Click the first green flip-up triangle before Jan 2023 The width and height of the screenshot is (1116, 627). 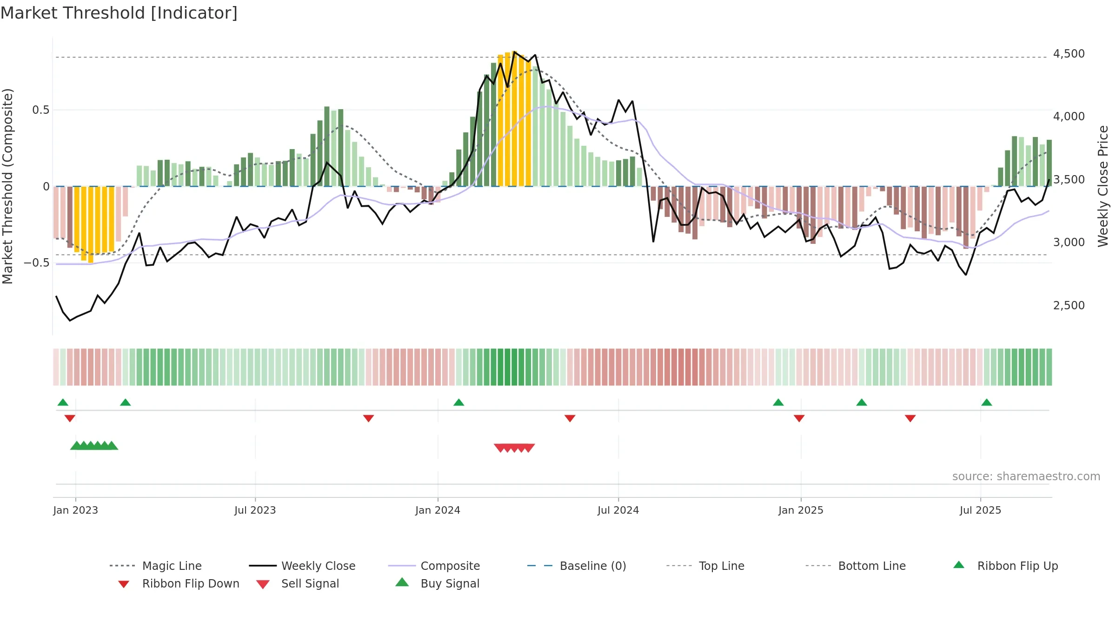tap(63, 402)
